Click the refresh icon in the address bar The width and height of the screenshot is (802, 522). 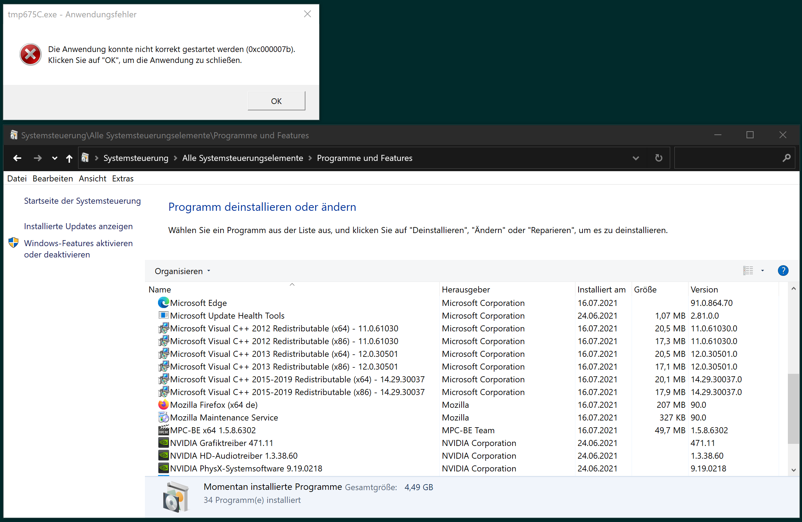coord(658,158)
